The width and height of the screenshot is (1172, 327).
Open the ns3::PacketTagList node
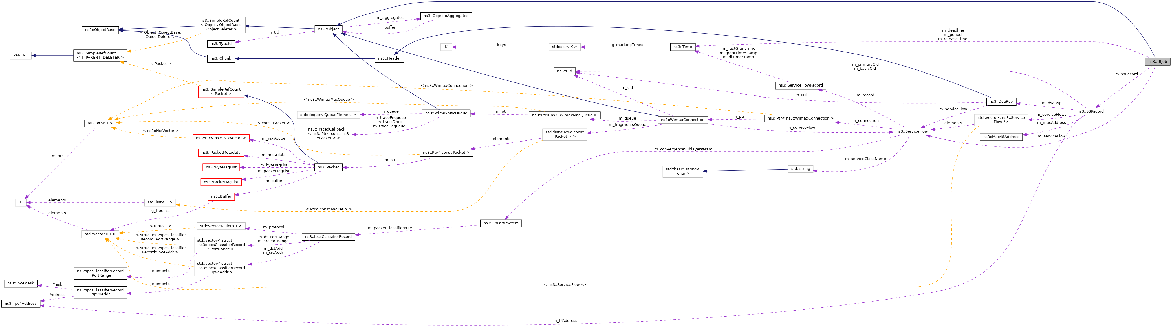coord(221,182)
